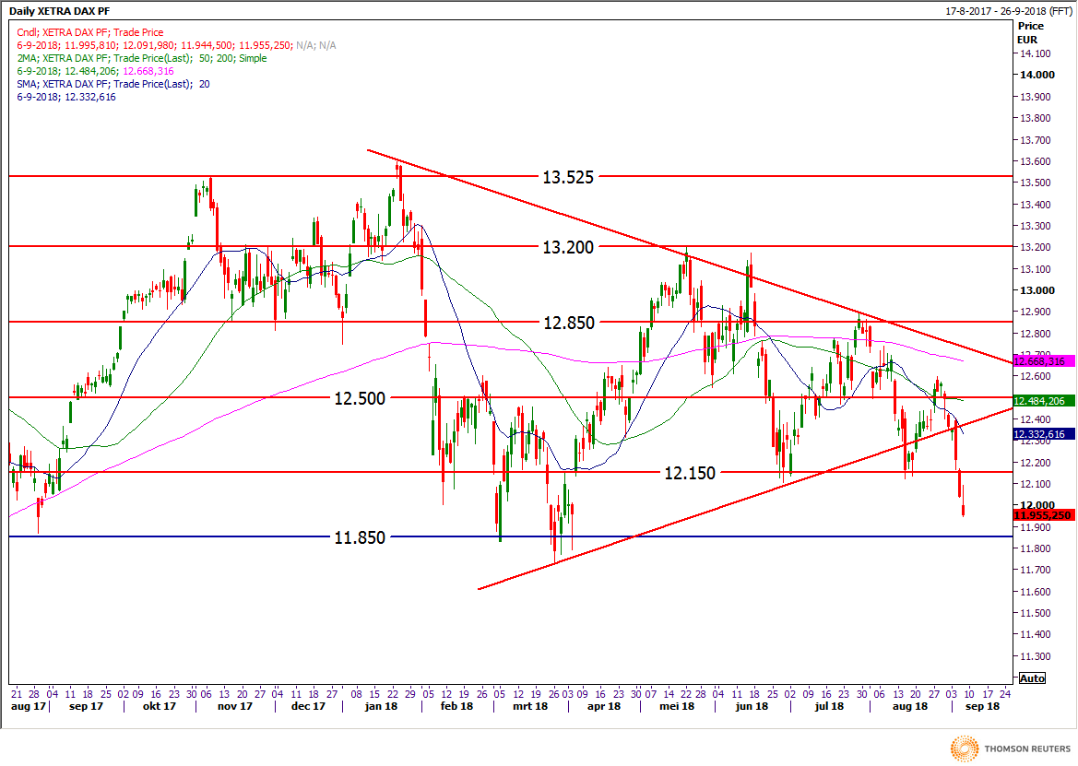Click the dec 17 month label
The width and height of the screenshot is (1078, 766).
coord(308,706)
